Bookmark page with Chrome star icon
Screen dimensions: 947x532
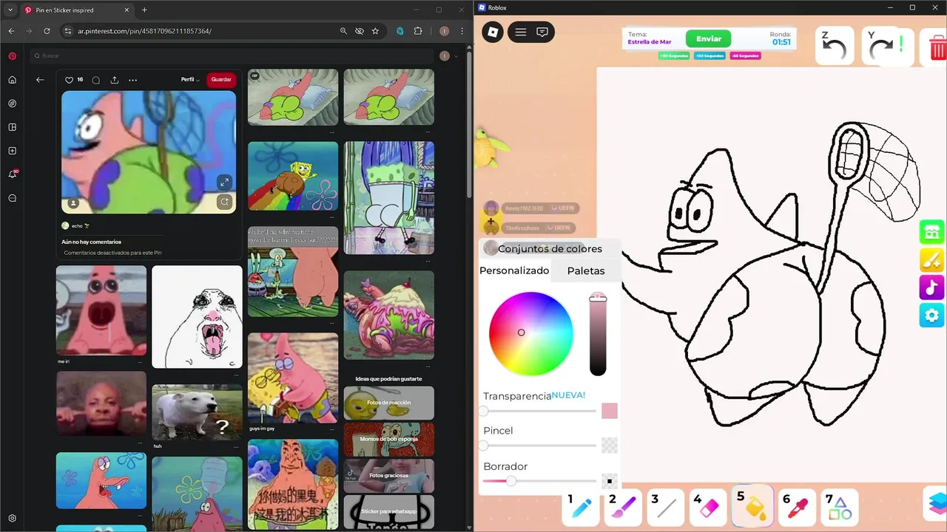click(375, 31)
